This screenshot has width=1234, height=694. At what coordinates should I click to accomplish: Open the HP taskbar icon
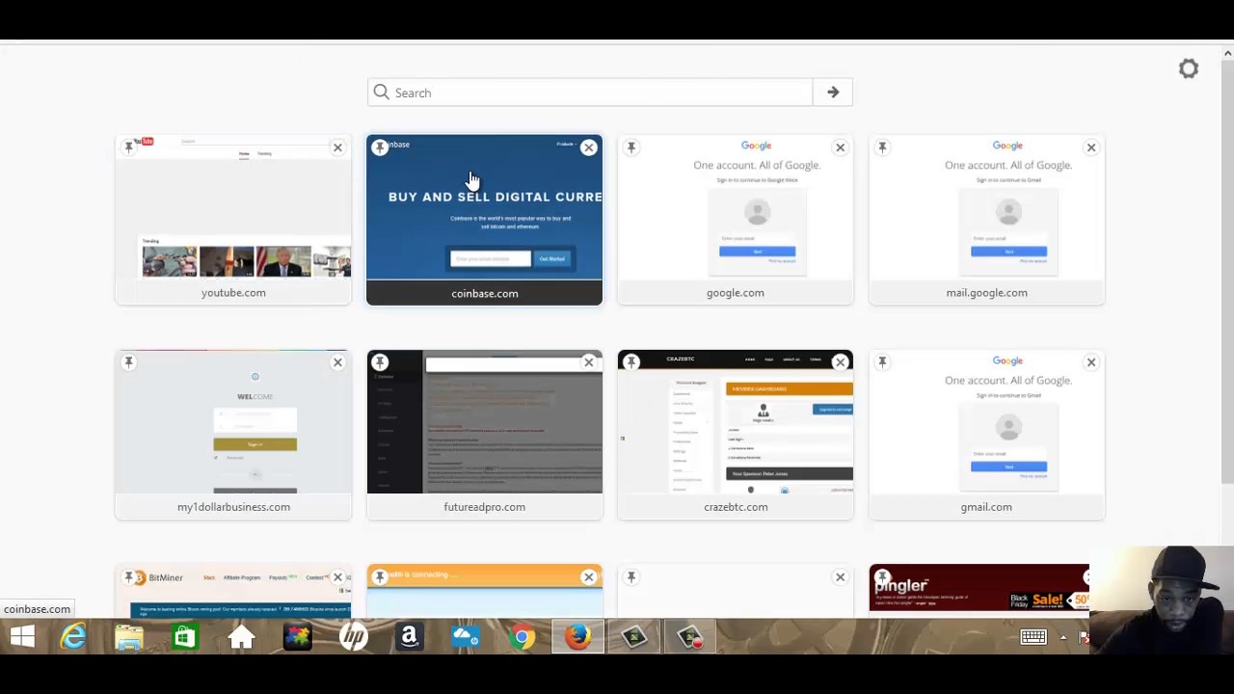pyautogui.click(x=354, y=636)
